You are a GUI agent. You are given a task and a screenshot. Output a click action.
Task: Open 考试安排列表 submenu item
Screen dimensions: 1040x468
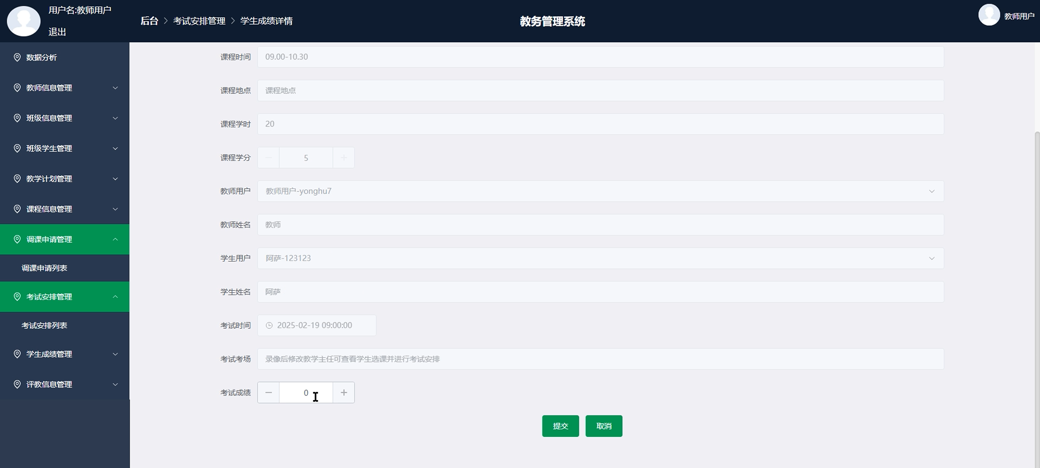click(44, 325)
